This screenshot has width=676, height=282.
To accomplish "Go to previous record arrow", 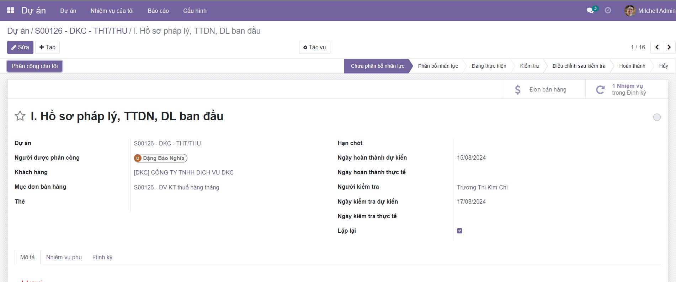I will point(657,47).
